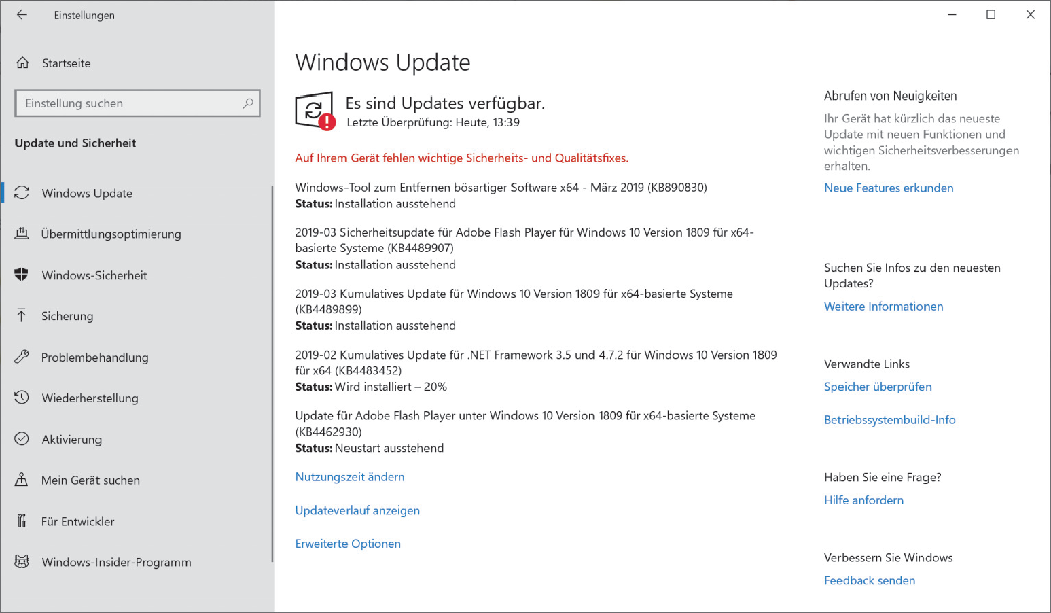Open Erweiterte Optionen
The width and height of the screenshot is (1051, 613).
pos(348,544)
